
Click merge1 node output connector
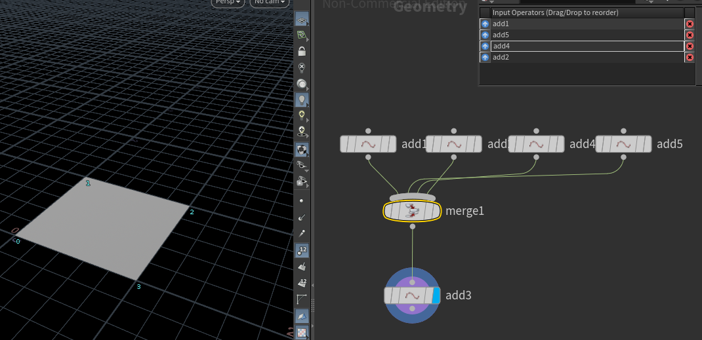(412, 227)
